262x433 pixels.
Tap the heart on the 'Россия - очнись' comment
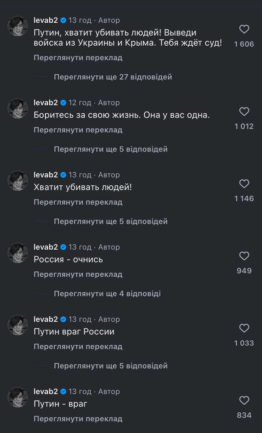pyautogui.click(x=244, y=256)
